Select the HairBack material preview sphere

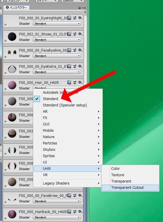pyautogui.click(x=12, y=214)
